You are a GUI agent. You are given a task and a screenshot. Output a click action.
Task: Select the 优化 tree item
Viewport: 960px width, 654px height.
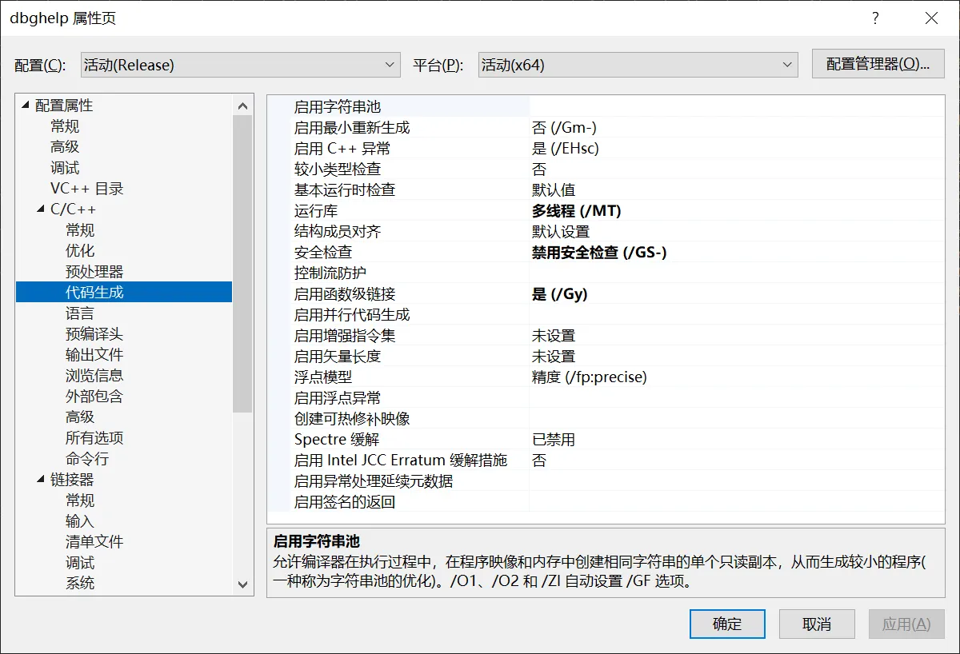click(80, 251)
